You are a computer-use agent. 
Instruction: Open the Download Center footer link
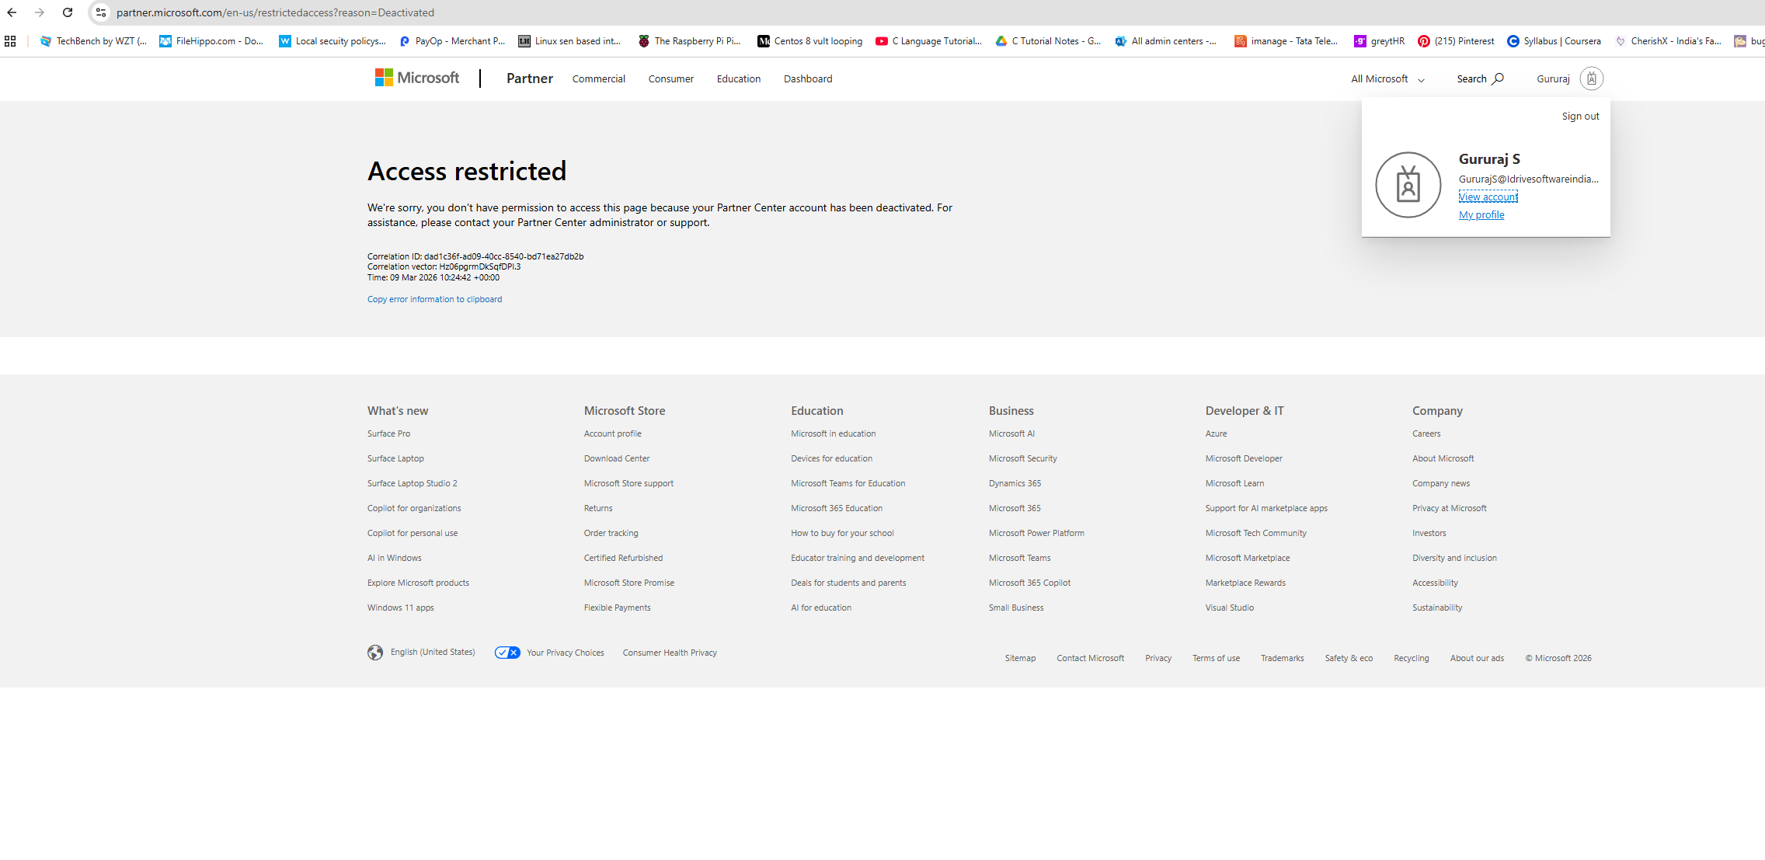[x=617, y=459]
